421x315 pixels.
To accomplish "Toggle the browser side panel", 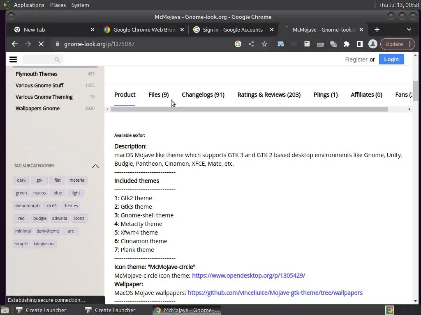I will coord(359,44).
